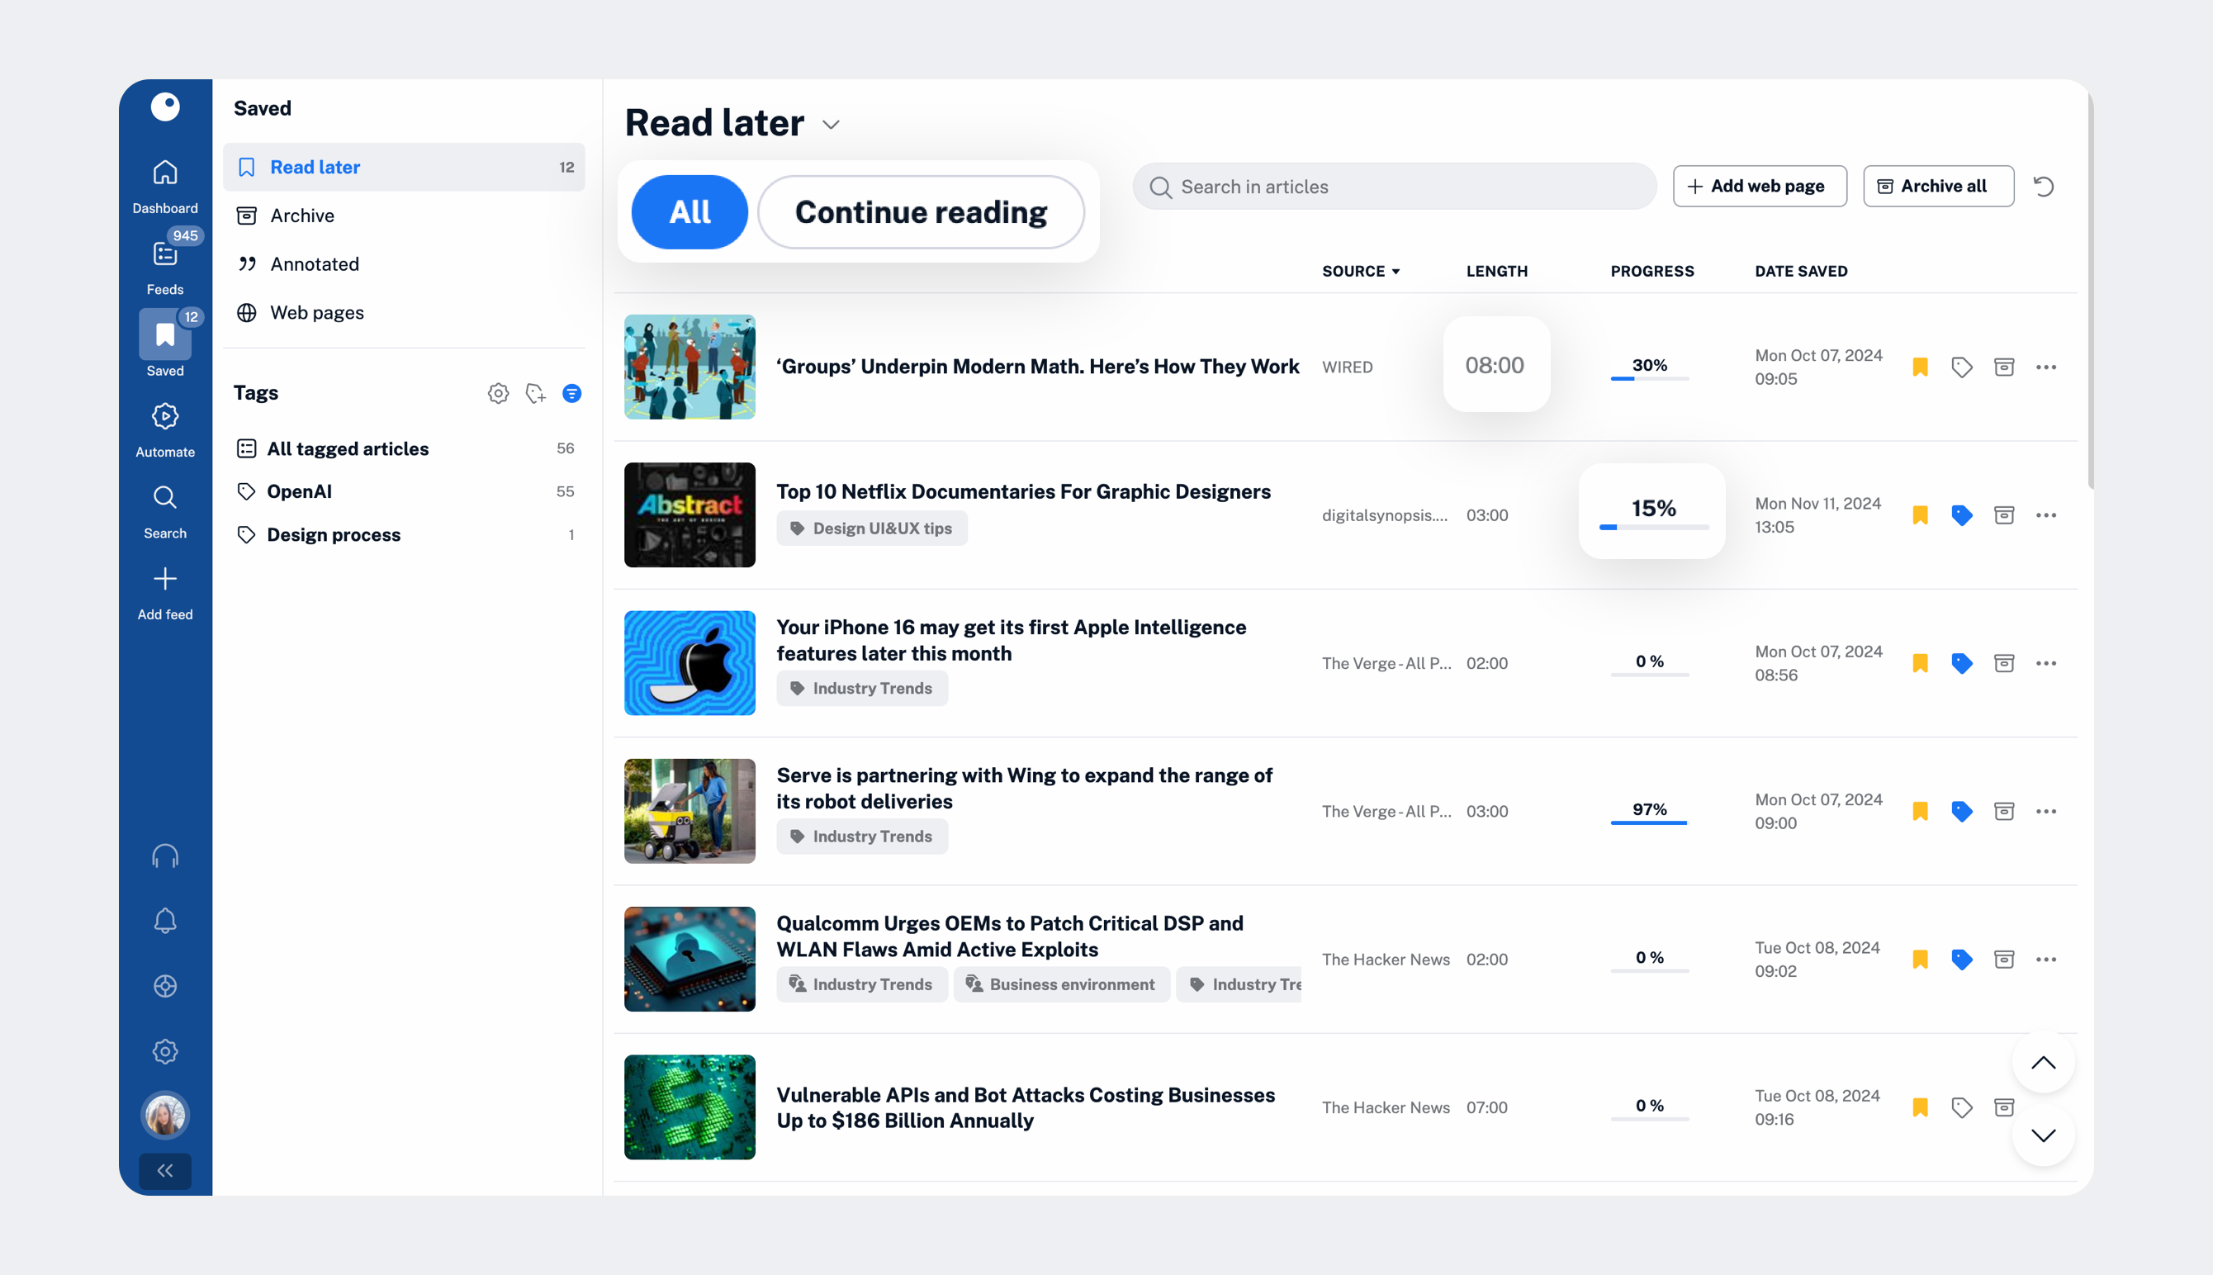Click the Design UI&UX tips tag chip

point(872,528)
